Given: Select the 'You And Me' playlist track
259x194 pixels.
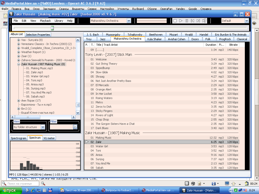Looking at the screenshot, I should [162, 163].
